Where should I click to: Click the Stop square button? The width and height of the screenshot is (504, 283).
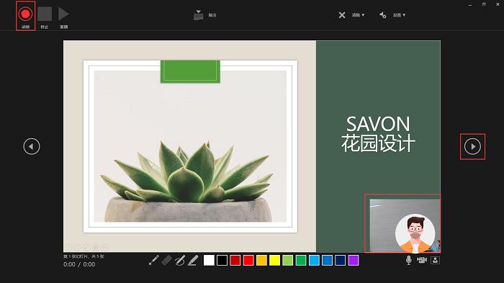[45, 14]
